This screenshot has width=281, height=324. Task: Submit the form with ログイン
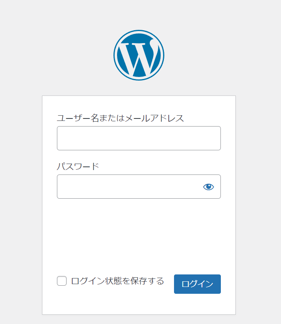click(x=197, y=284)
